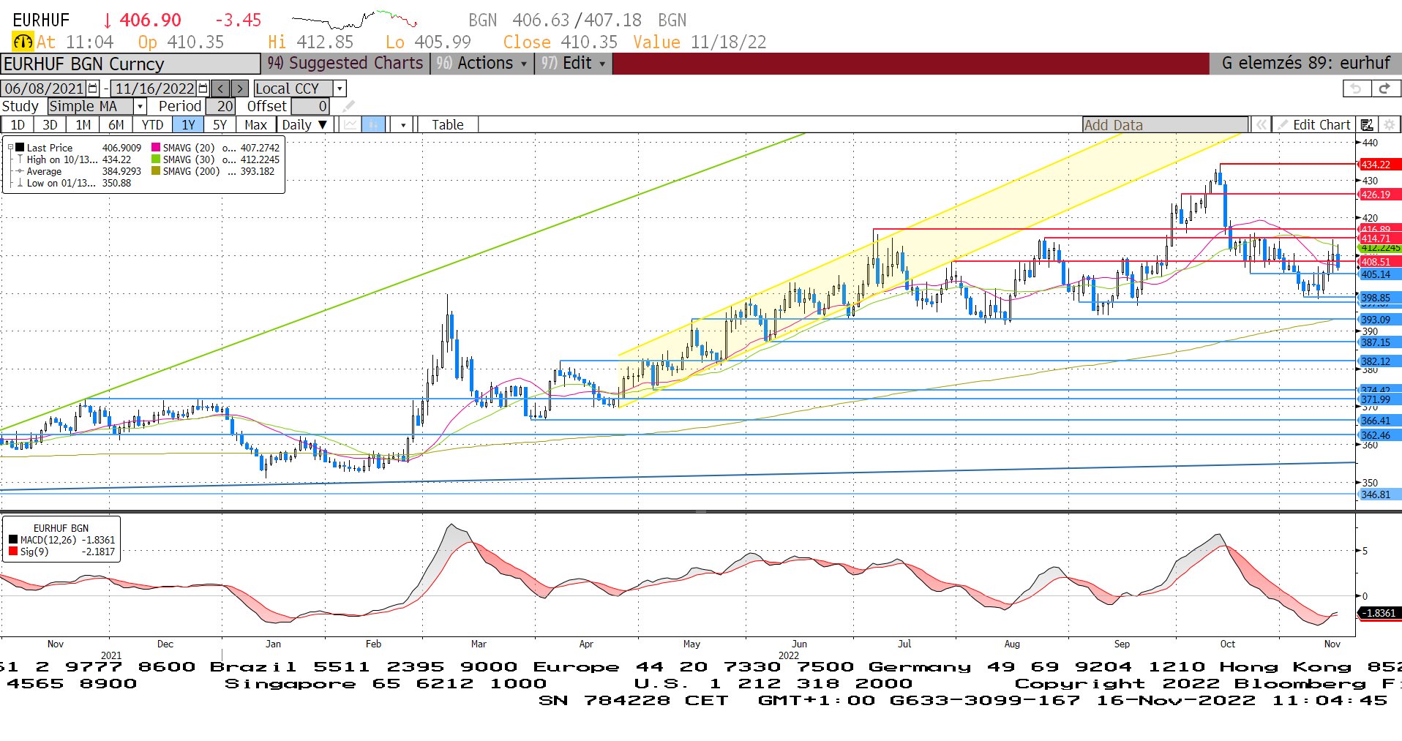This screenshot has width=1402, height=741.
Task: Click the 393.09 blue price level label
Action: point(1379,320)
